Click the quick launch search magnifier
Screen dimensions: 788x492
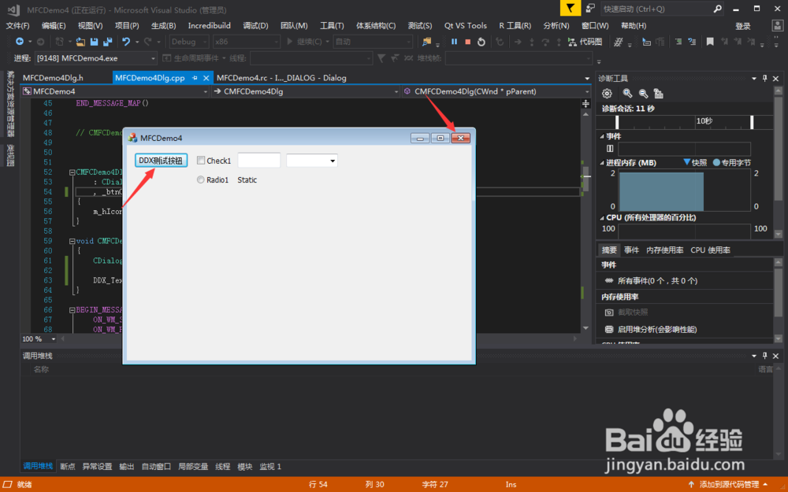[717, 9]
